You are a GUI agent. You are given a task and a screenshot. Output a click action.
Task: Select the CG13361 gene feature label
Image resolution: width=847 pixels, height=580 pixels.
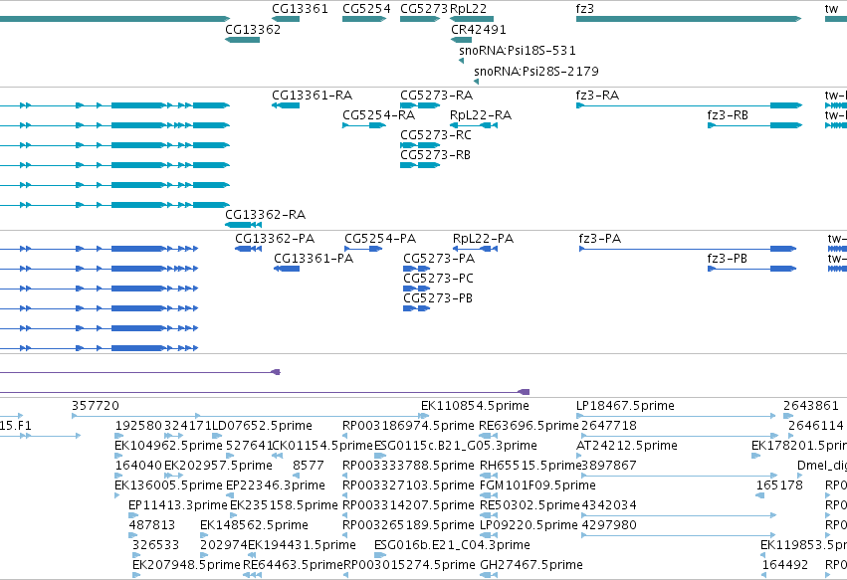click(300, 9)
